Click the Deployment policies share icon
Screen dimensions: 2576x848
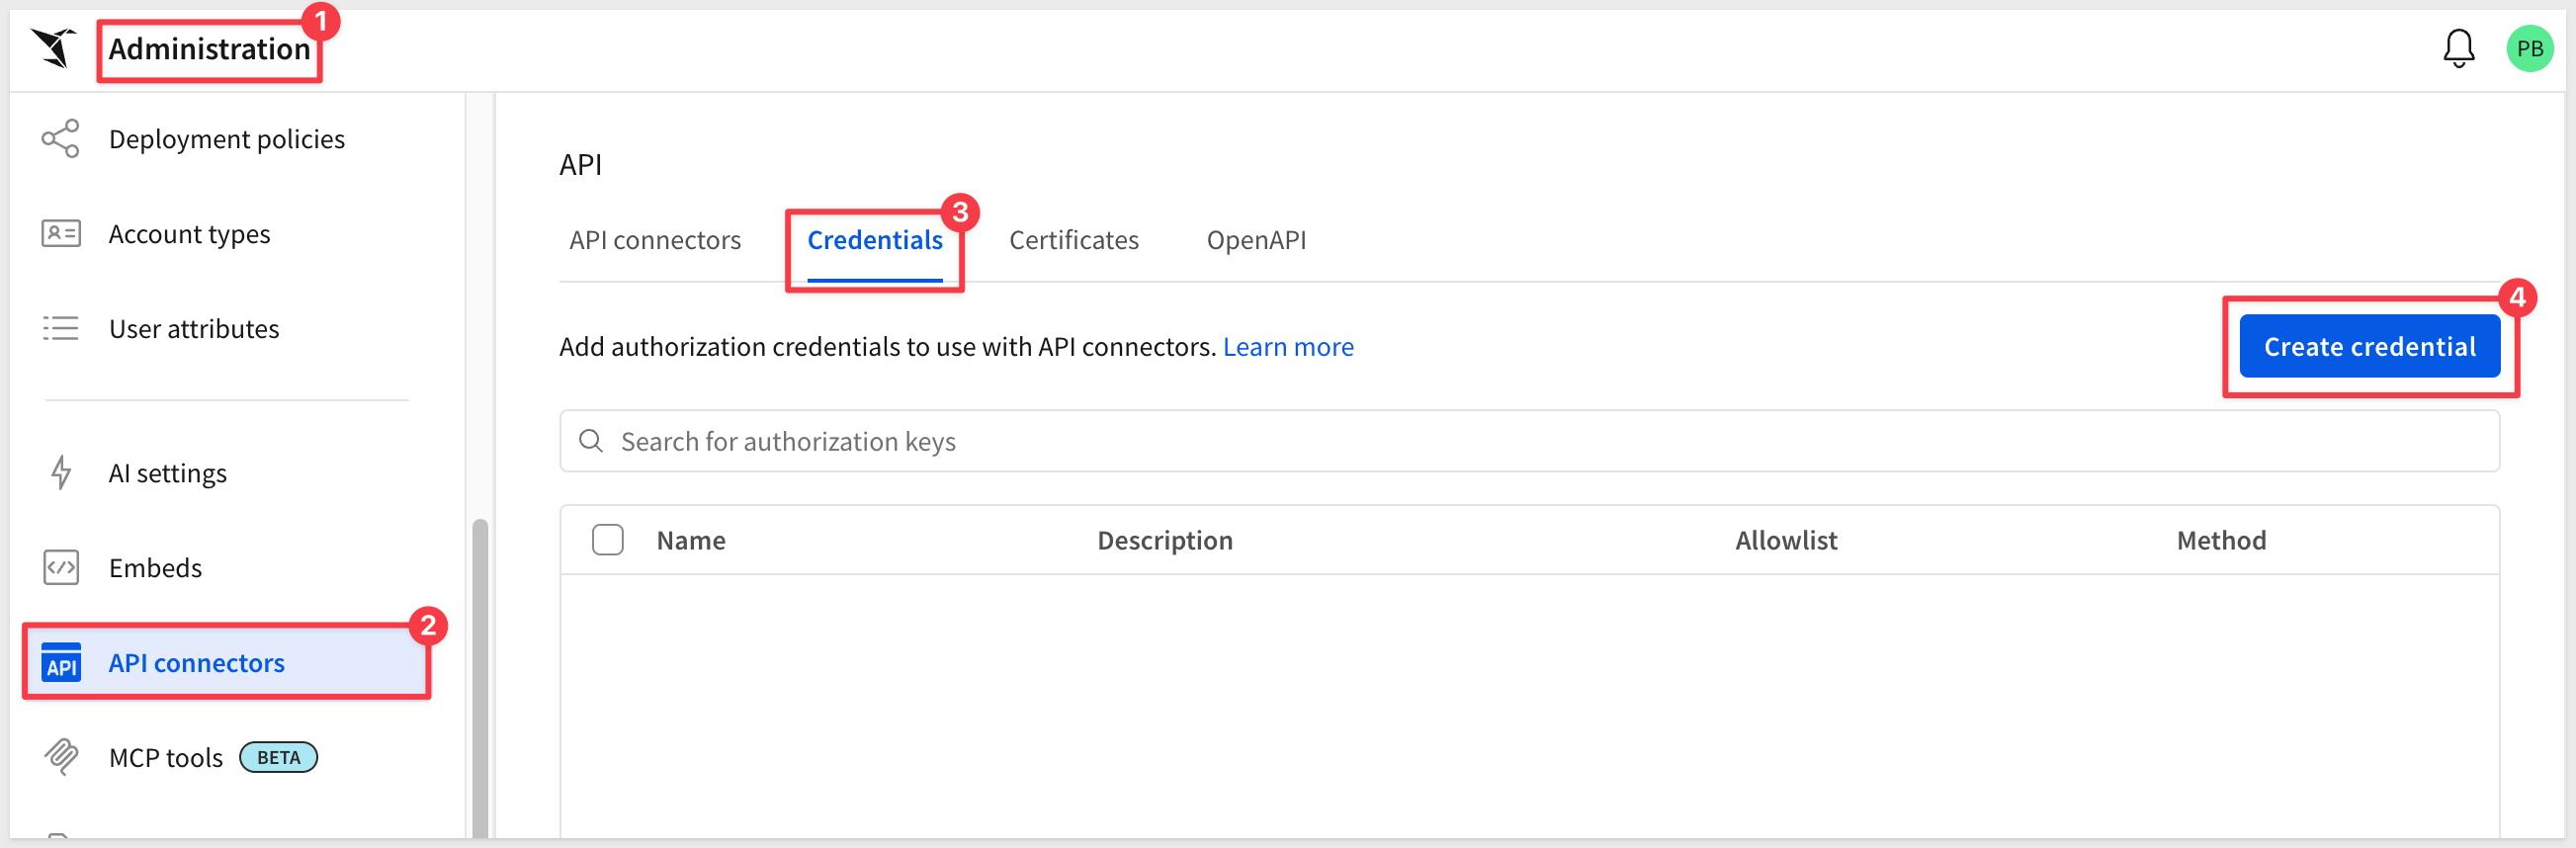click(x=60, y=139)
